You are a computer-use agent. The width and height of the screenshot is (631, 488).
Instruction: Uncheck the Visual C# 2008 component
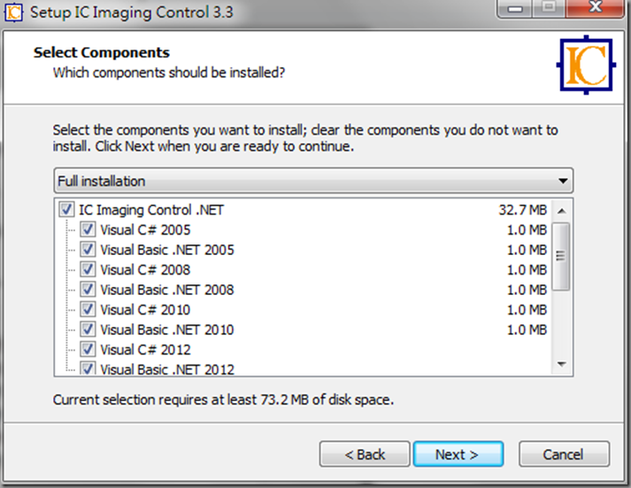[x=88, y=269]
